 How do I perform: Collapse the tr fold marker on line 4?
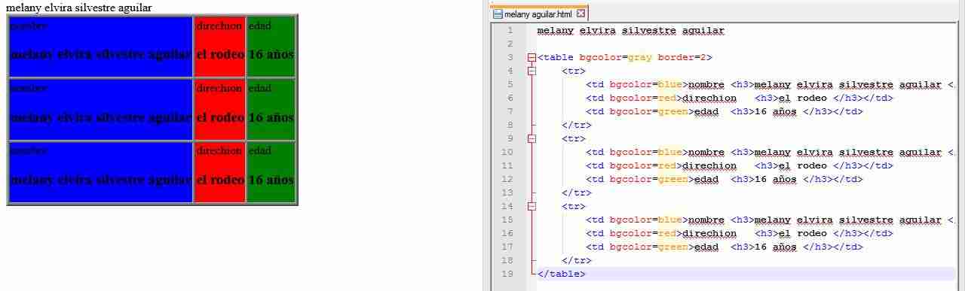532,71
